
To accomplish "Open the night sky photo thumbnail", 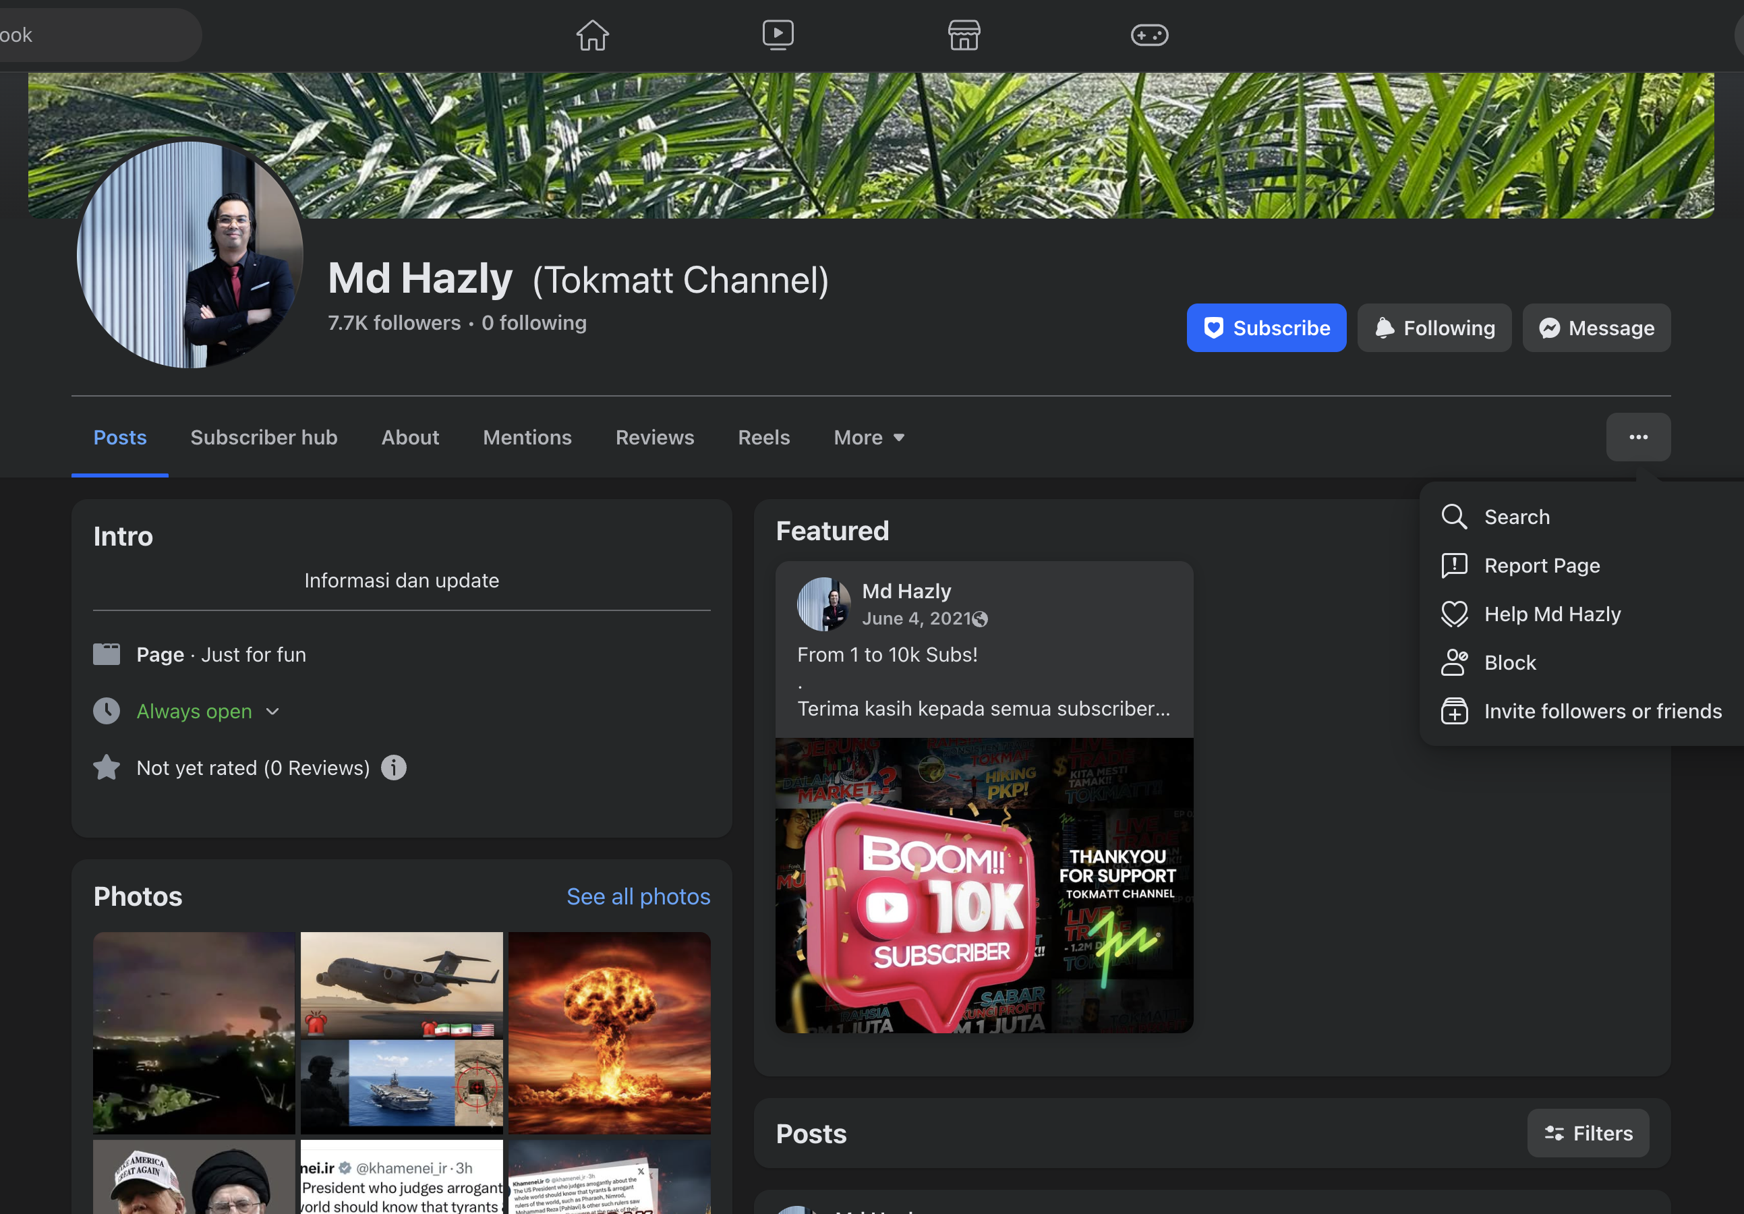I will (x=194, y=1033).
